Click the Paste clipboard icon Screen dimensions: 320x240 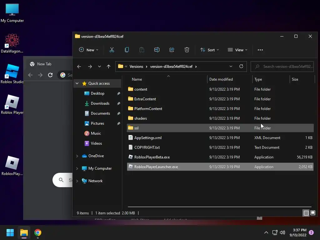tap(142, 50)
